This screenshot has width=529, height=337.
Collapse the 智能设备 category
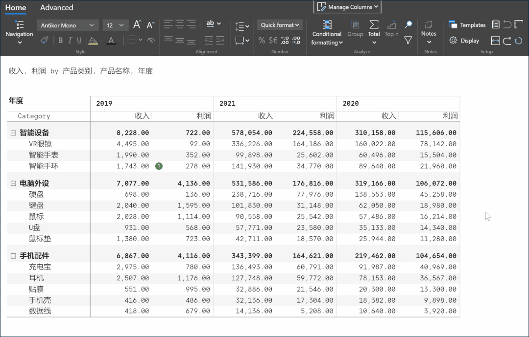(13, 133)
